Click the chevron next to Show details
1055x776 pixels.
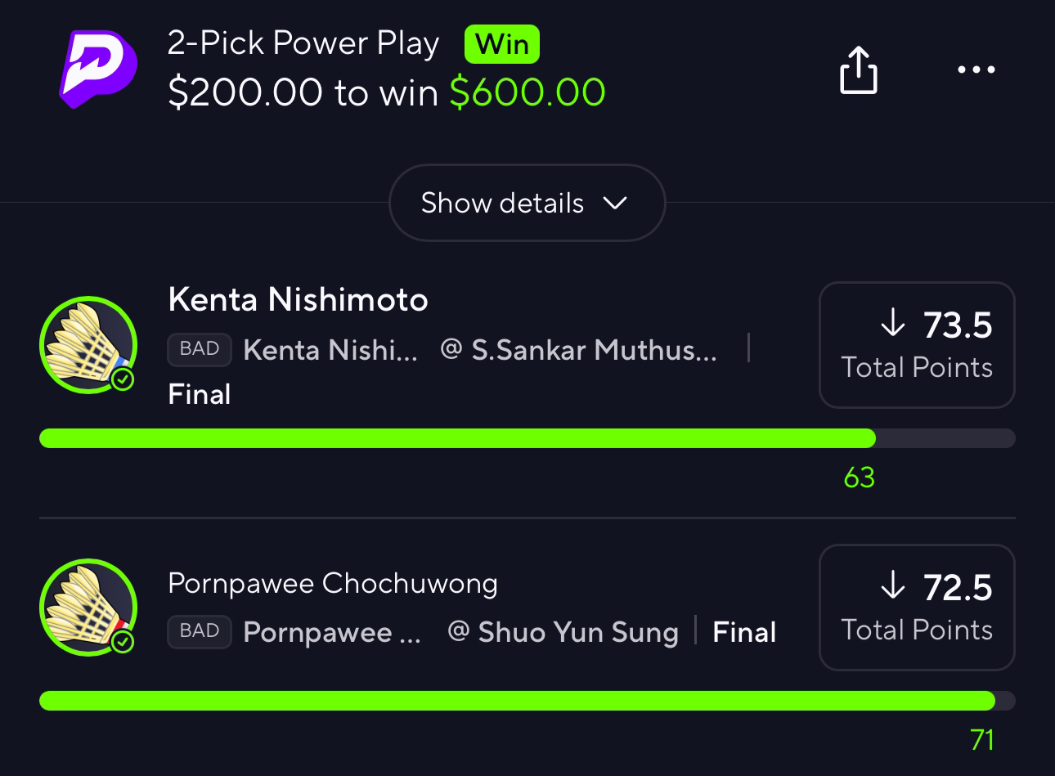click(x=615, y=203)
